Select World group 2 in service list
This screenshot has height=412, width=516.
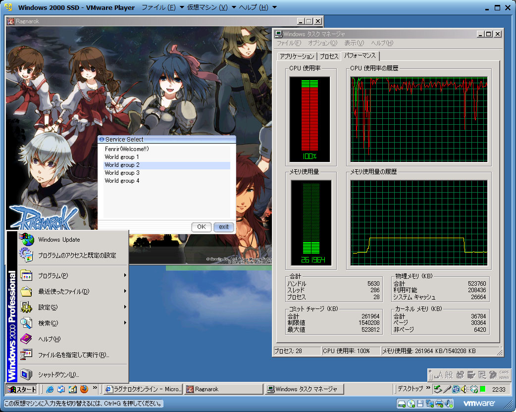[x=167, y=165]
